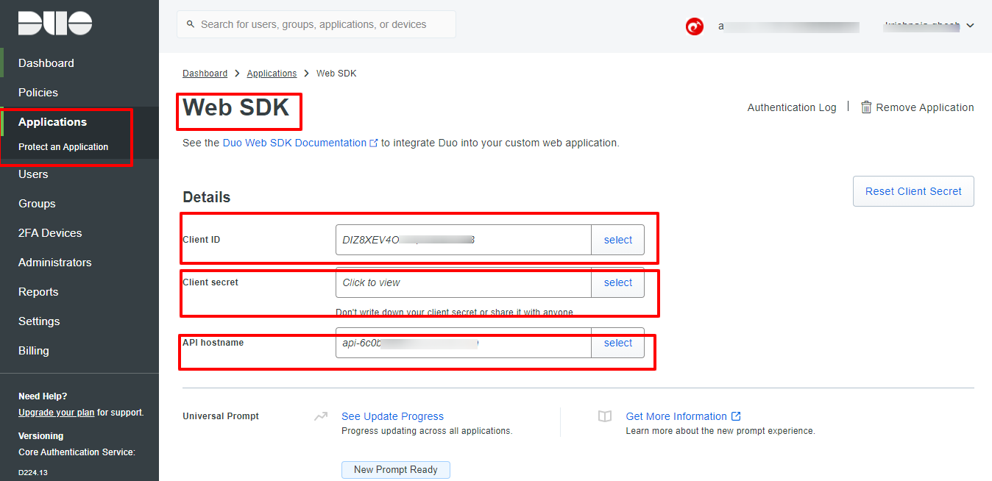Click the Upgrade your plan link
Viewport: 992px width, 481px height.
click(56, 413)
